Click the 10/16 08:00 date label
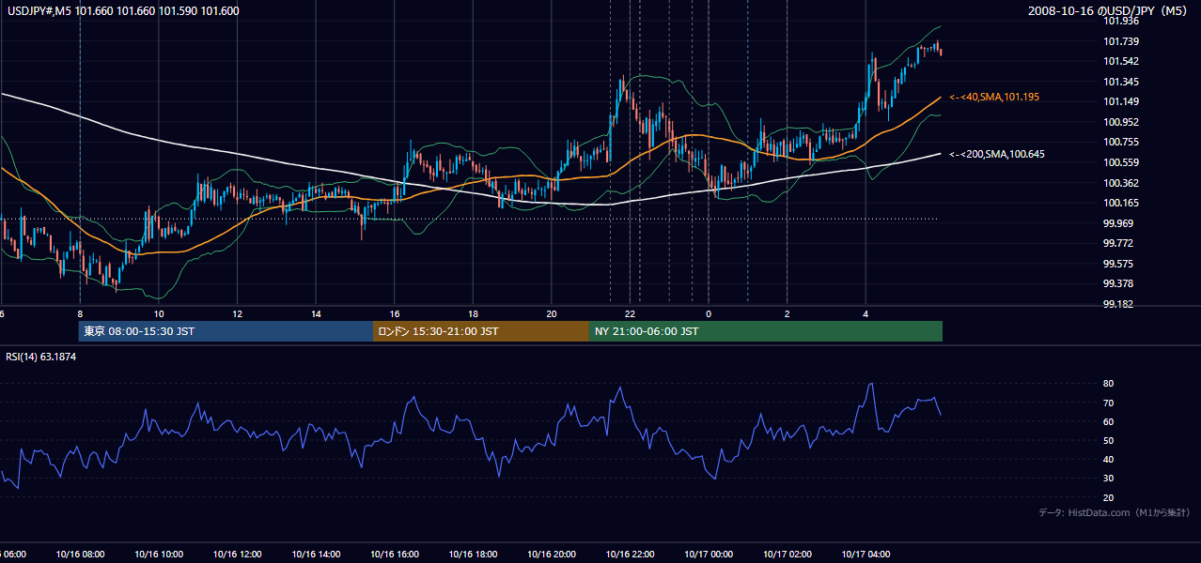The height and width of the screenshot is (563, 1201). pyautogui.click(x=80, y=555)
